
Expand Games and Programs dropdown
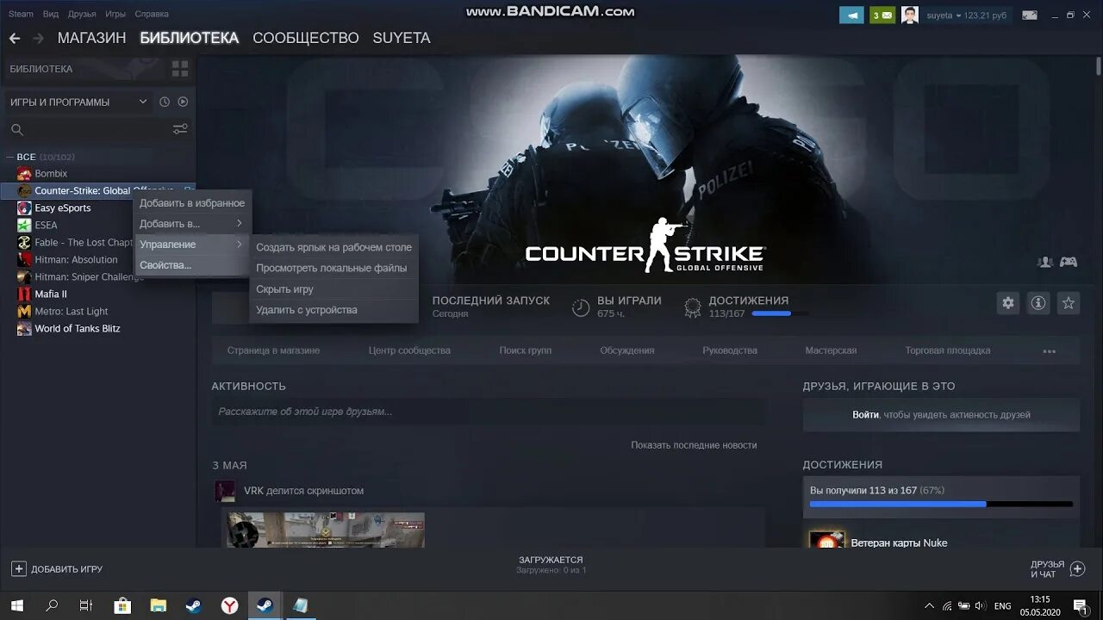point(143,102)
